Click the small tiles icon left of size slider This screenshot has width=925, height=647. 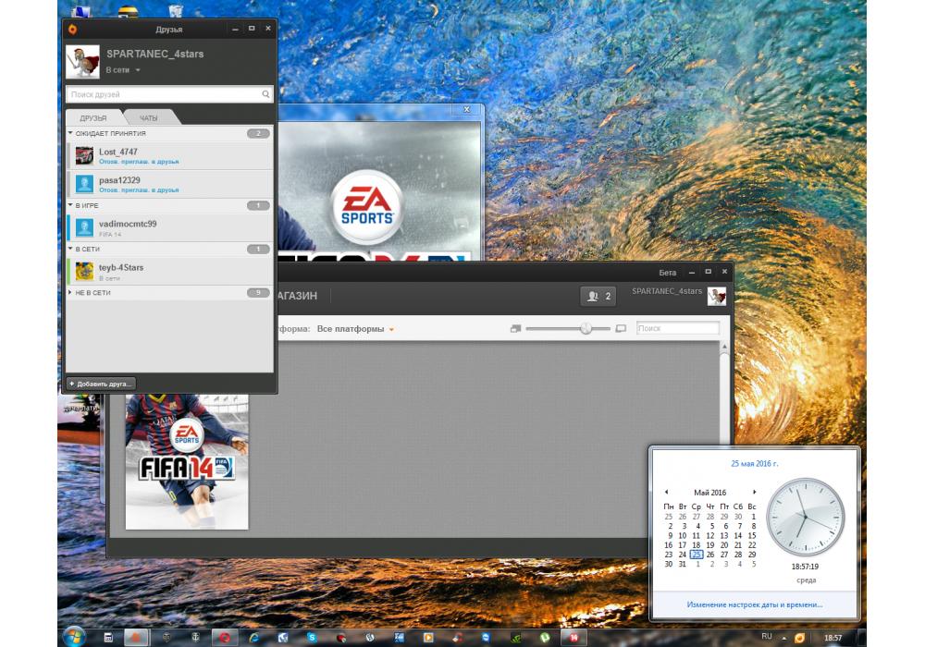coord(515,329)
